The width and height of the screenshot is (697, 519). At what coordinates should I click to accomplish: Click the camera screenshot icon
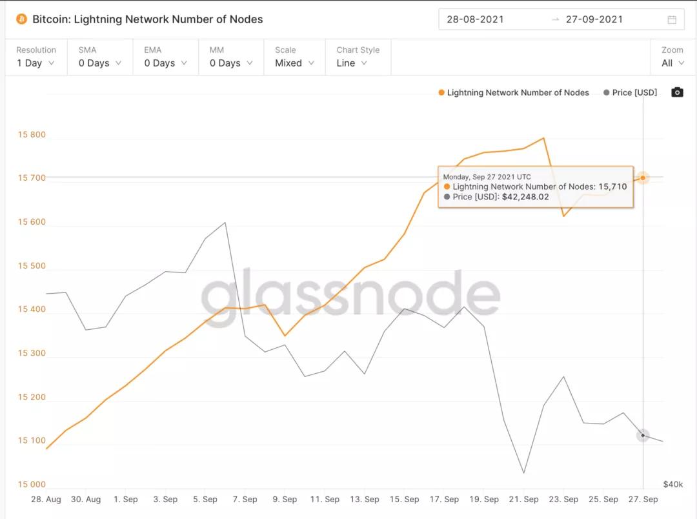coord(676,92)
